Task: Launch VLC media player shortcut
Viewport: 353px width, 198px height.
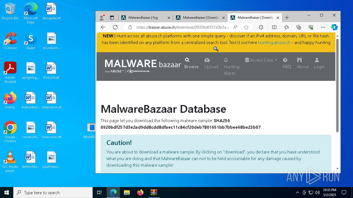Action: point(10,162)
